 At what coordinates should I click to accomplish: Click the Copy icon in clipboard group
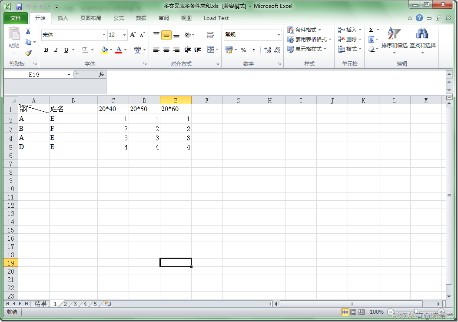tap(28, 42)
